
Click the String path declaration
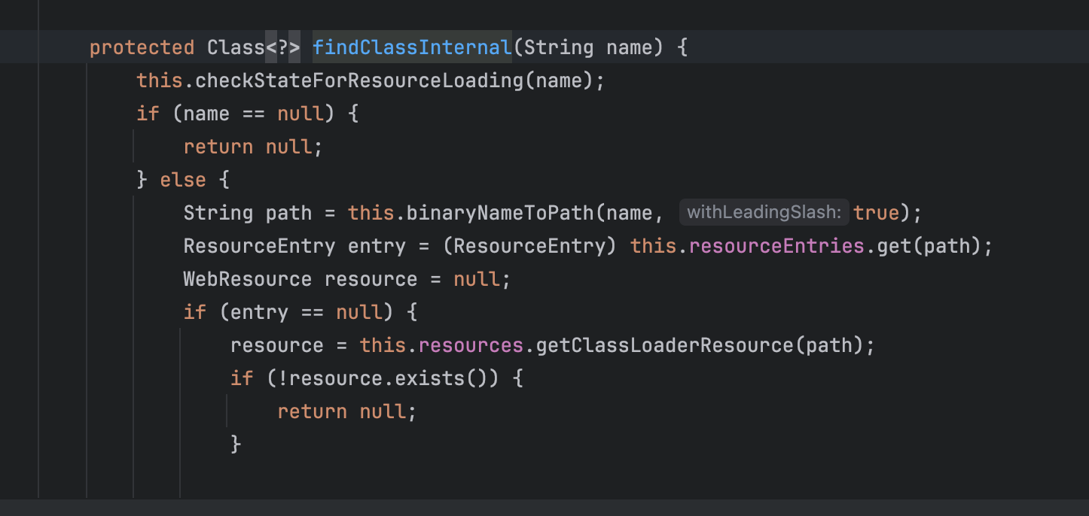[248, 213]
